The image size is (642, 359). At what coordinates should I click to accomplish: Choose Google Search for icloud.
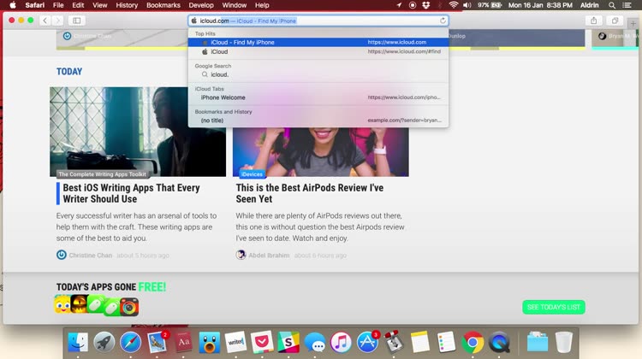click(318, 74)
